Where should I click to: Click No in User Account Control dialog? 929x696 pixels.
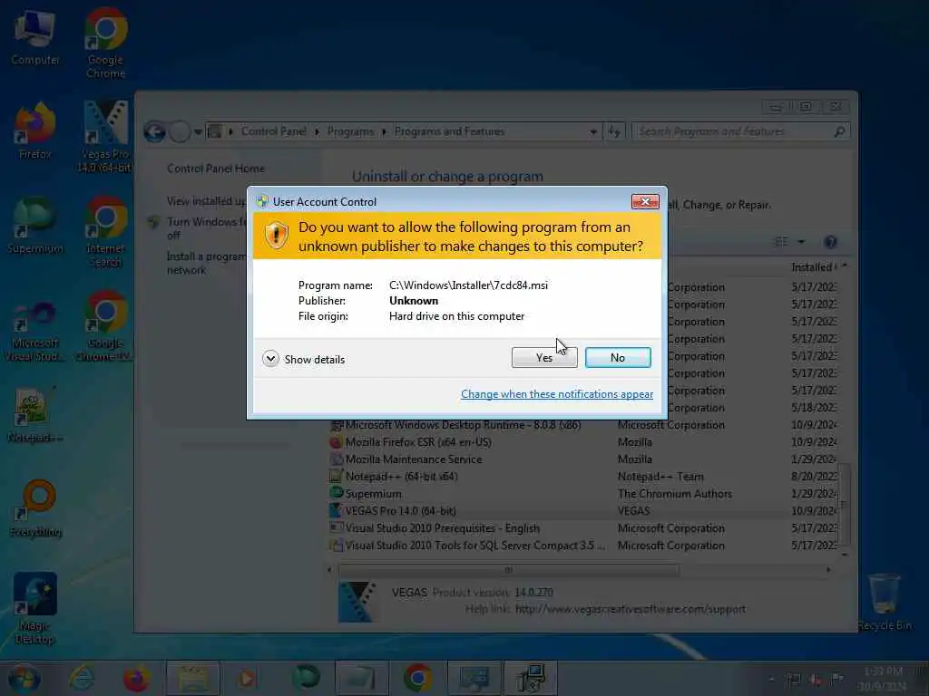(x=617, y=357)
